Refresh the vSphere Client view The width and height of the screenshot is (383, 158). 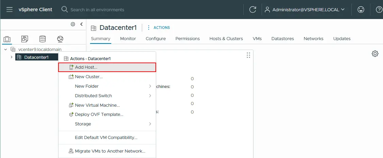tap(253, 10)
